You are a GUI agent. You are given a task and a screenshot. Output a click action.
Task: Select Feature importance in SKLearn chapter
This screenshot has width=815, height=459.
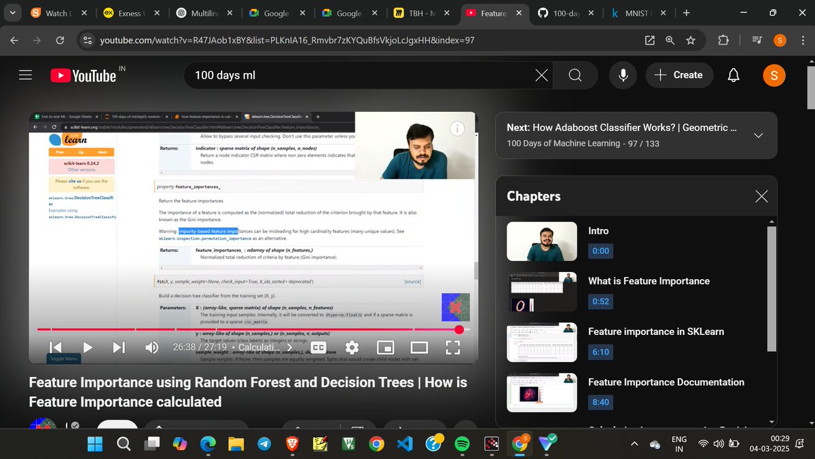[656, 332]
